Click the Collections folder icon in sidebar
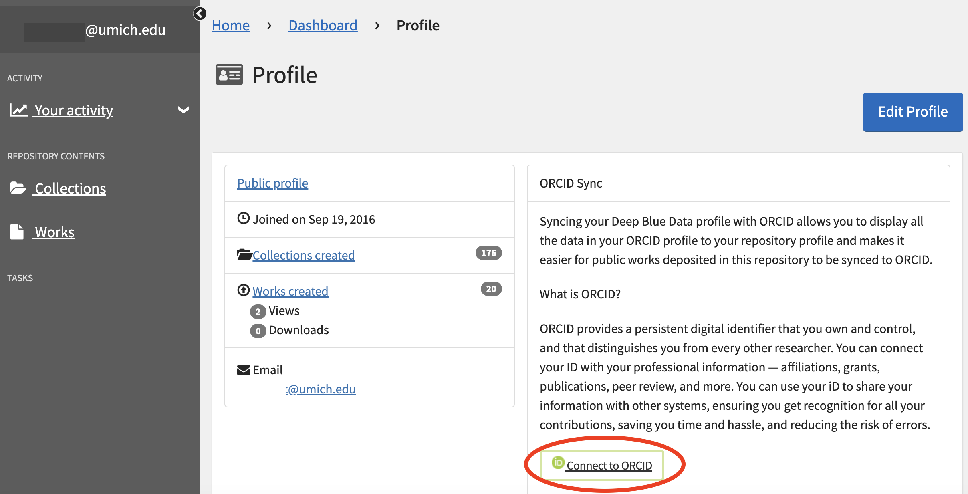Image resolution: width=968 pixels, height=494 pixels. tap(18, 188)
